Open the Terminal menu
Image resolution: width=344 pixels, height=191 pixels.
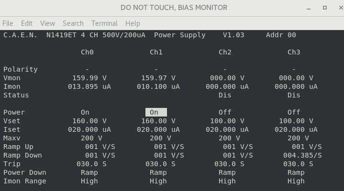click(104, 23)
